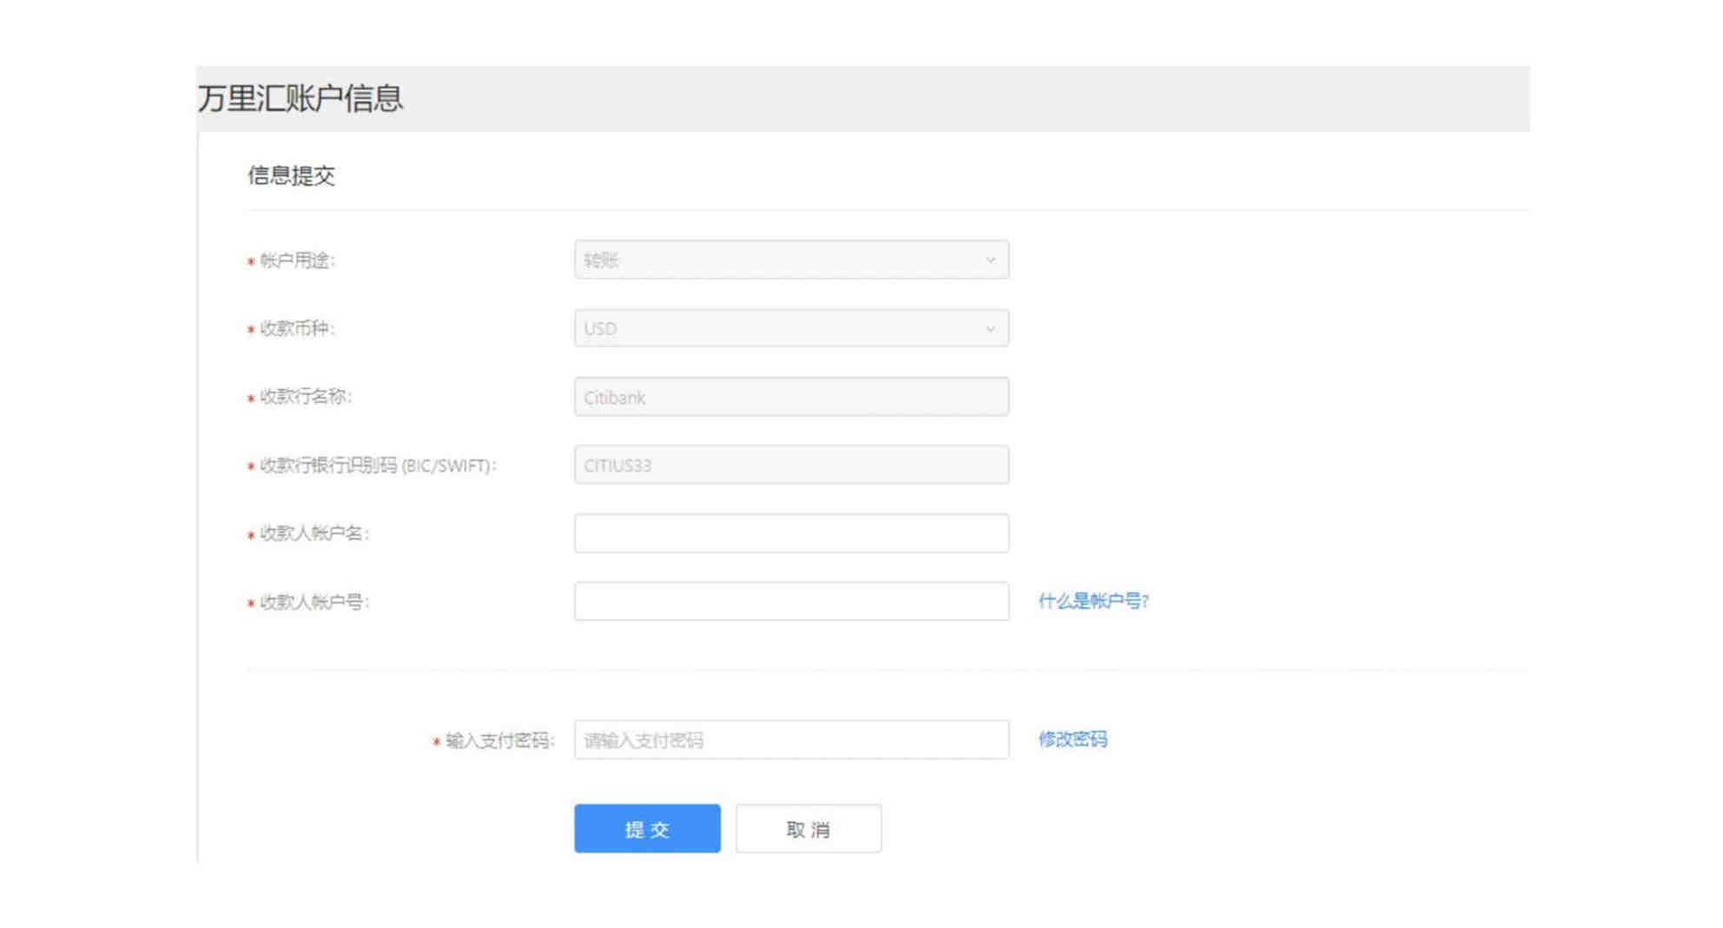The width and height of the screenshot is (1723, 928).
Task: Open the 收款币种 dropdown showing USD
Action: pyautogui.click(x=791, y=328)
